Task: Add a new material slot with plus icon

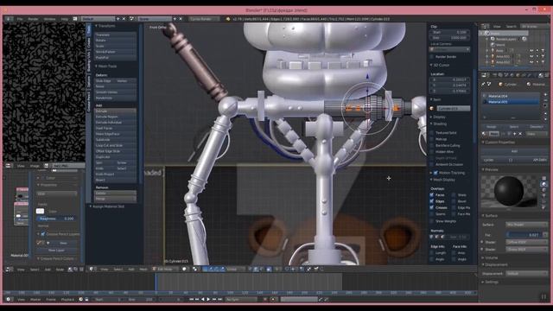Action: pyautogui.click(x=545, y=94)
